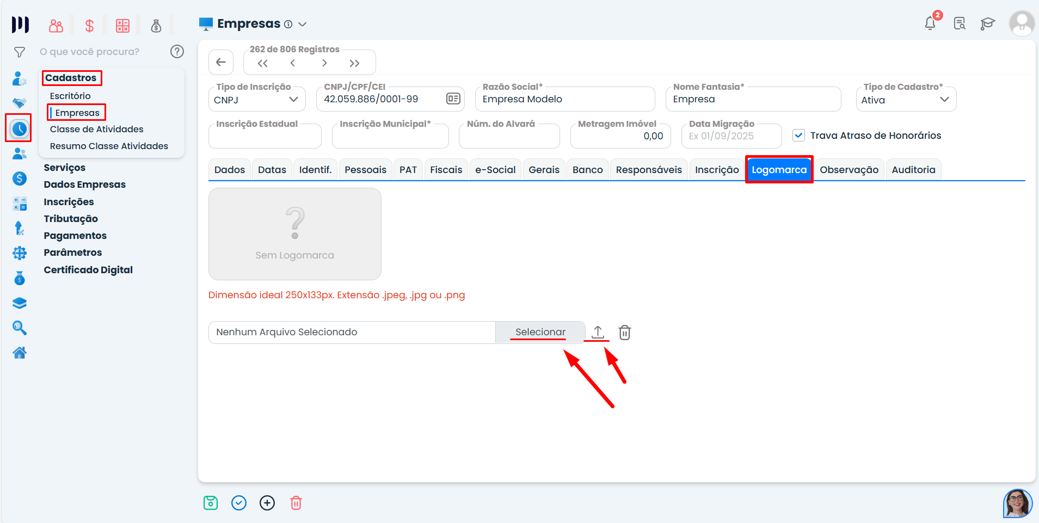This screenshot has height=523, width=1039.
Task: Delete the record with red trash icon
Action: click(x=296, y=503)
